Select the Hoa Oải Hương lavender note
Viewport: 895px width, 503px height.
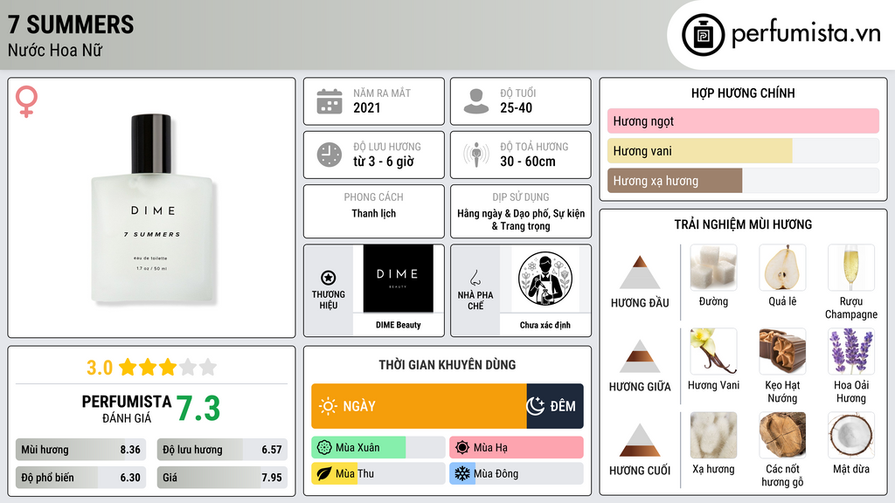851,351
